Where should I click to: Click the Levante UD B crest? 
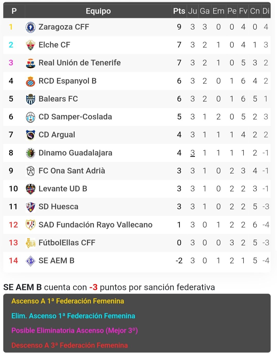(31, 189)
